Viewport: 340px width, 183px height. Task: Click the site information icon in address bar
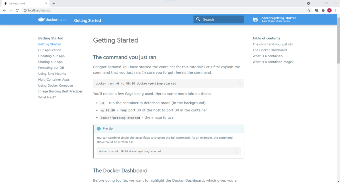[x=25, y=10]
